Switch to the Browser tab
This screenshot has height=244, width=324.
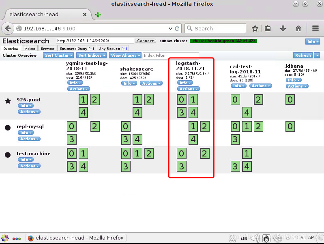47,49
